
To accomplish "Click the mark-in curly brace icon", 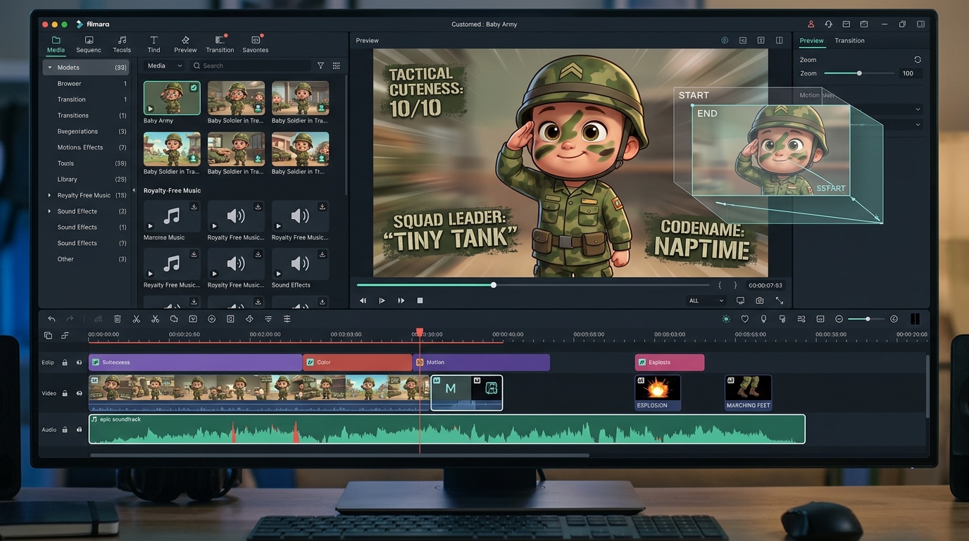I will click(x=720, y=285).
